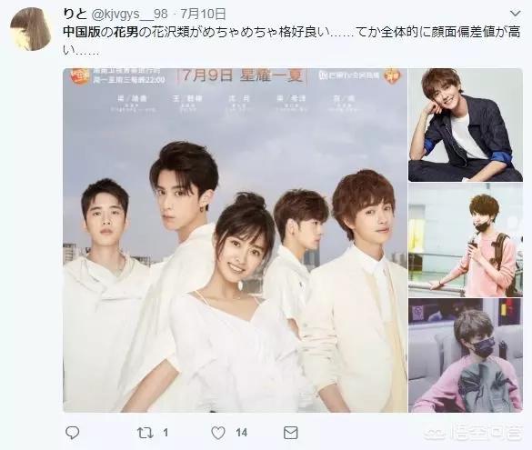Click the display name りと
Screen dimensions: 532x450
75,14
